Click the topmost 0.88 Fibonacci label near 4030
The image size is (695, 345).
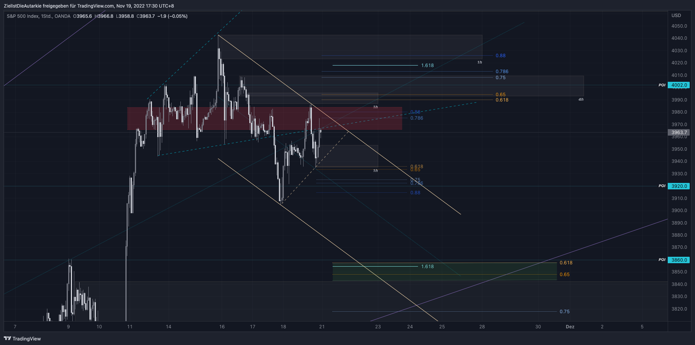pos(501,56)
